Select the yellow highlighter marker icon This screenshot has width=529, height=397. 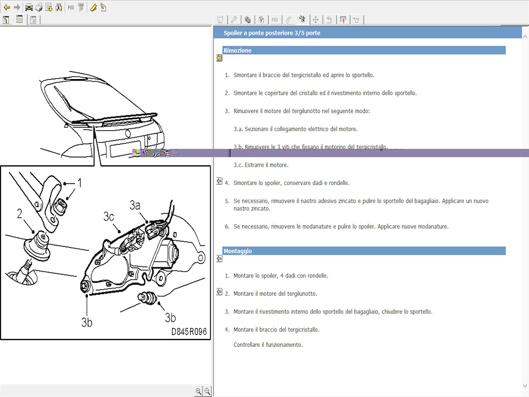pyautogui.click(x=94, y=7)
